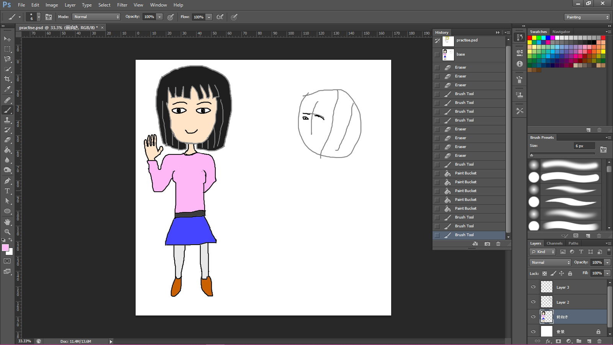The image size is (613, 345).
Task: Select the Eraser tool in toolbox
Action: tap(7, 140)
